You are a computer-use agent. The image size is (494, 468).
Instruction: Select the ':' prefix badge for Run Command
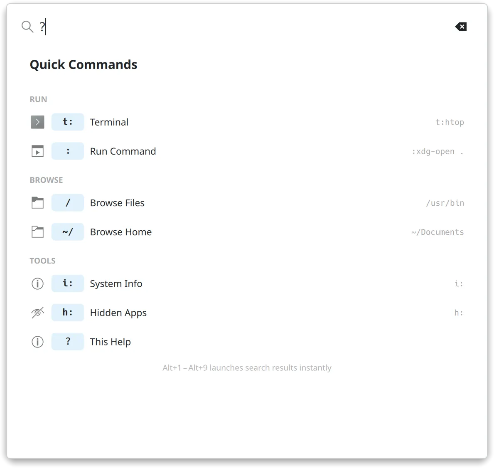(68, 151)
